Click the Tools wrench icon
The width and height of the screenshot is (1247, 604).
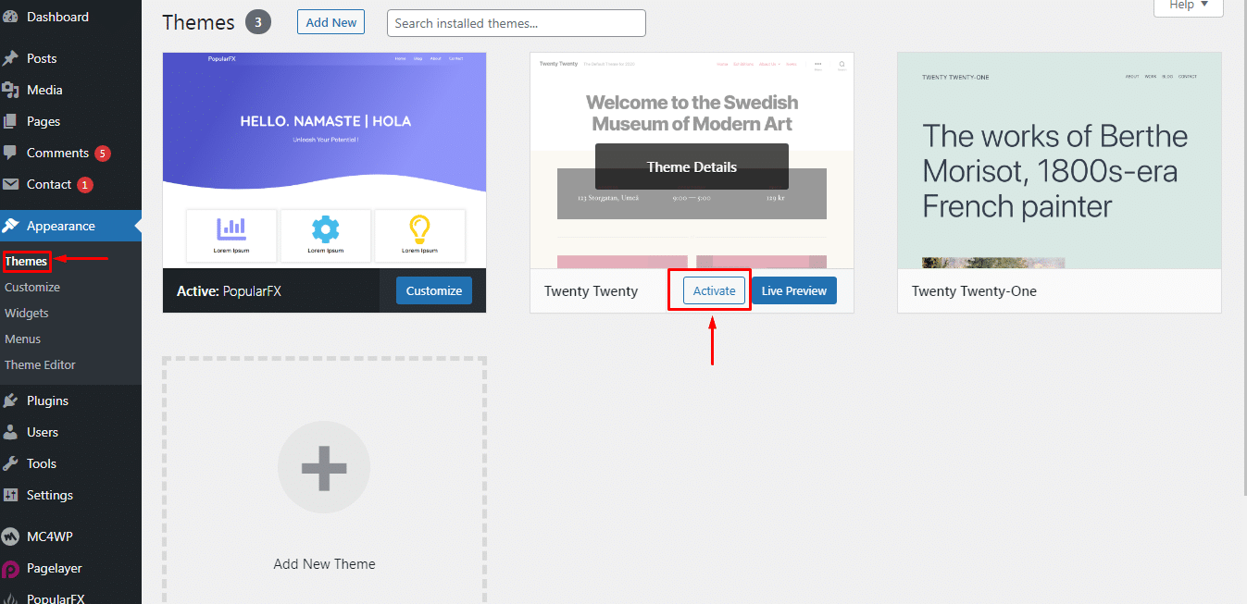point(11,463)
